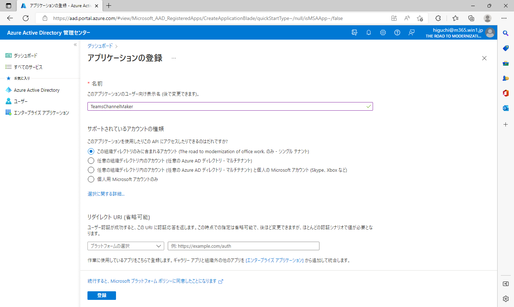The image size is (514, 307).
Task: Open Outlook in the Edge sidebar
Action: click(x=506, y=108)
